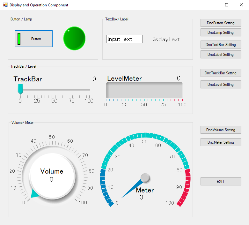This screenshot has height=225, width=249.
Task: Open DncLabel Setting
Action: coord(221,55)
